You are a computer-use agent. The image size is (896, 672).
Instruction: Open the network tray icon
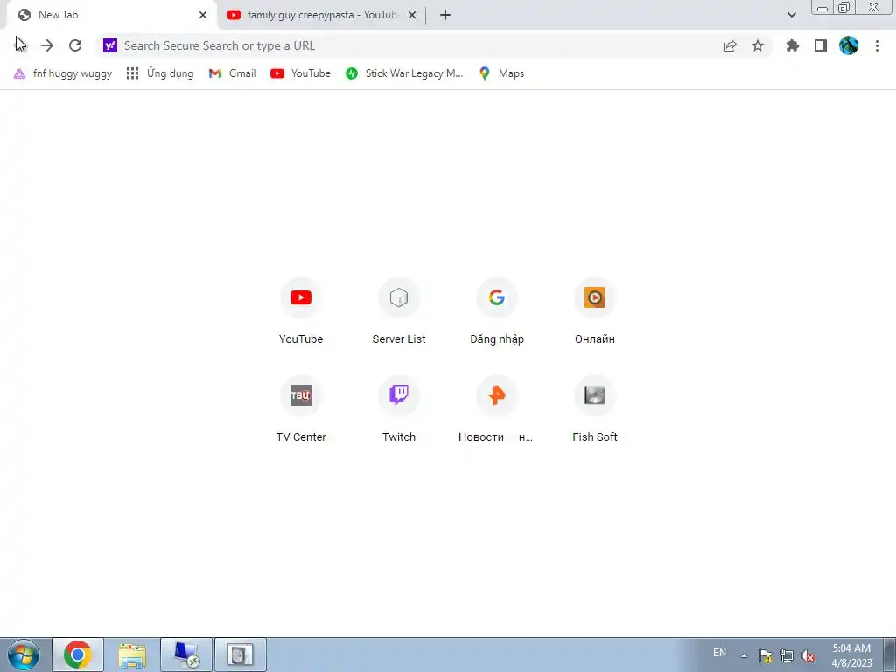click(787, 655)
